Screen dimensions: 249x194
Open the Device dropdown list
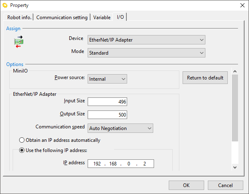coord(146,40)
